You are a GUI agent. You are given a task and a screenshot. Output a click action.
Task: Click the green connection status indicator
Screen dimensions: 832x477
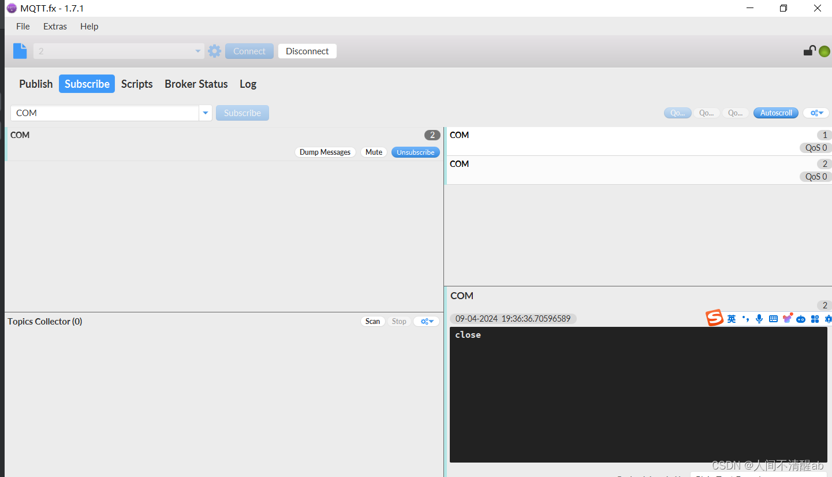pyautogui.click(x=824, y=51)
